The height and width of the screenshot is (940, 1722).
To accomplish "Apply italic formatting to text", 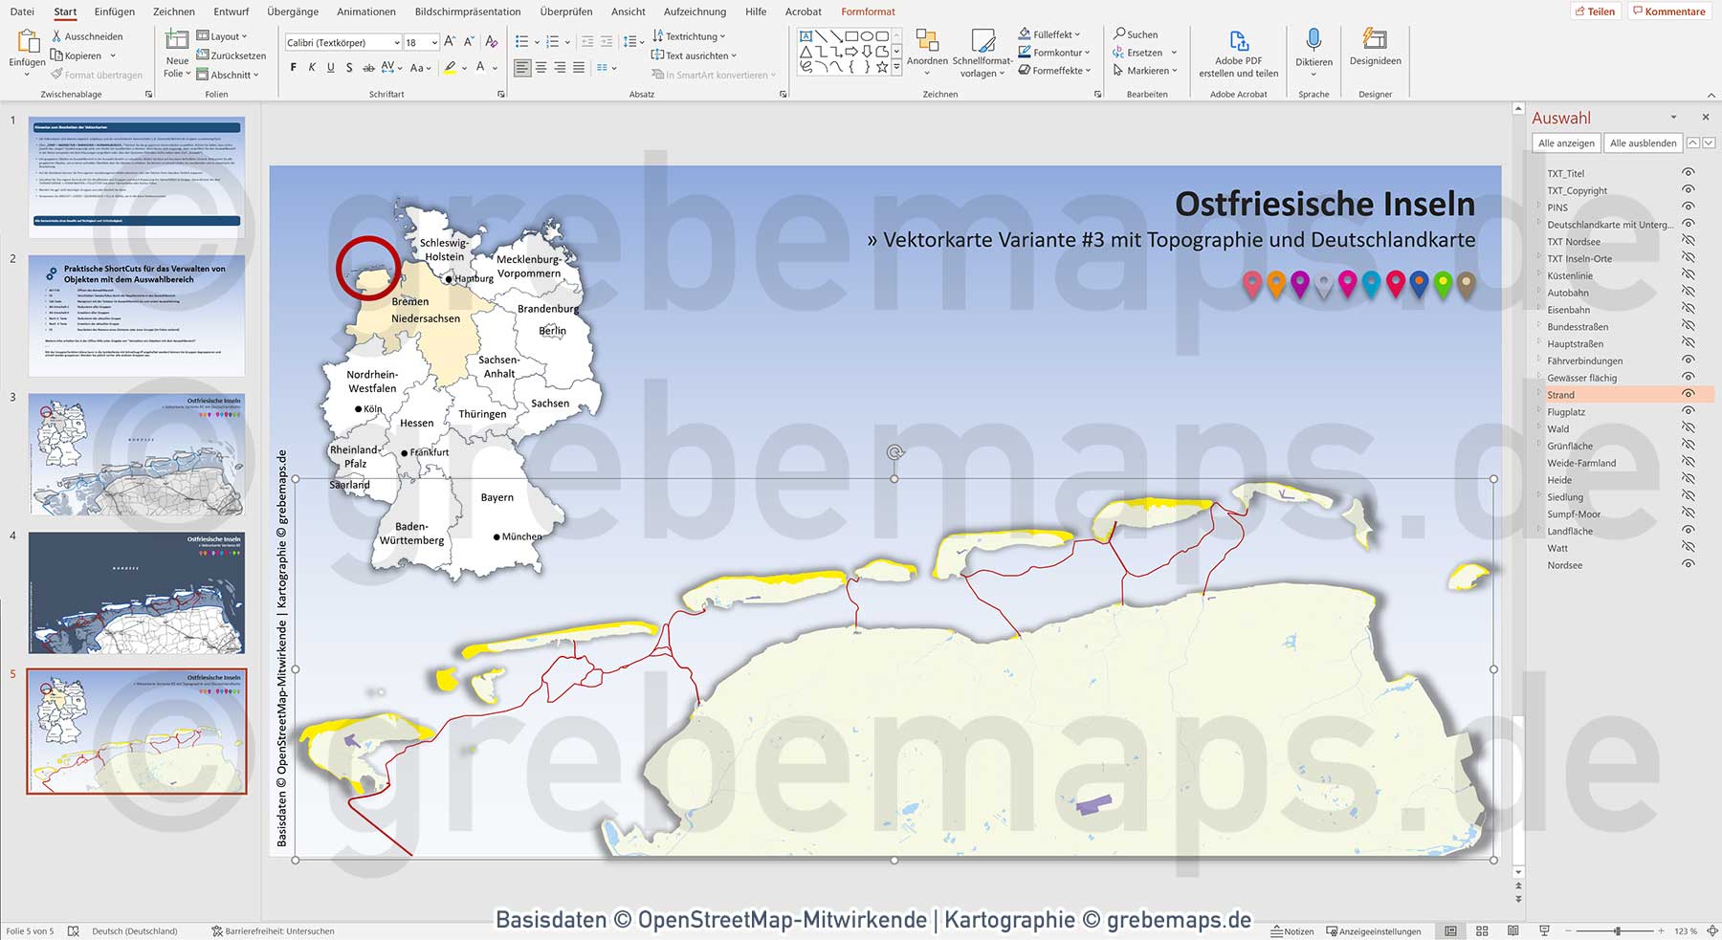I will pos(311,67).
